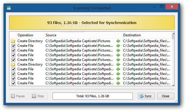Click the Close button at the bottom right
Screen dimensions: 186x111
(x=165, y=96)
